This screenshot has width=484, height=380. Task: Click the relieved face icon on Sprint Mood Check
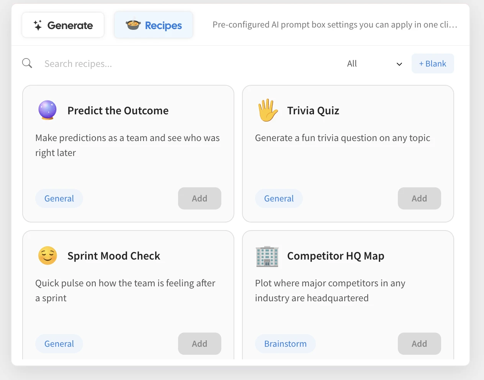pos(47,255)
